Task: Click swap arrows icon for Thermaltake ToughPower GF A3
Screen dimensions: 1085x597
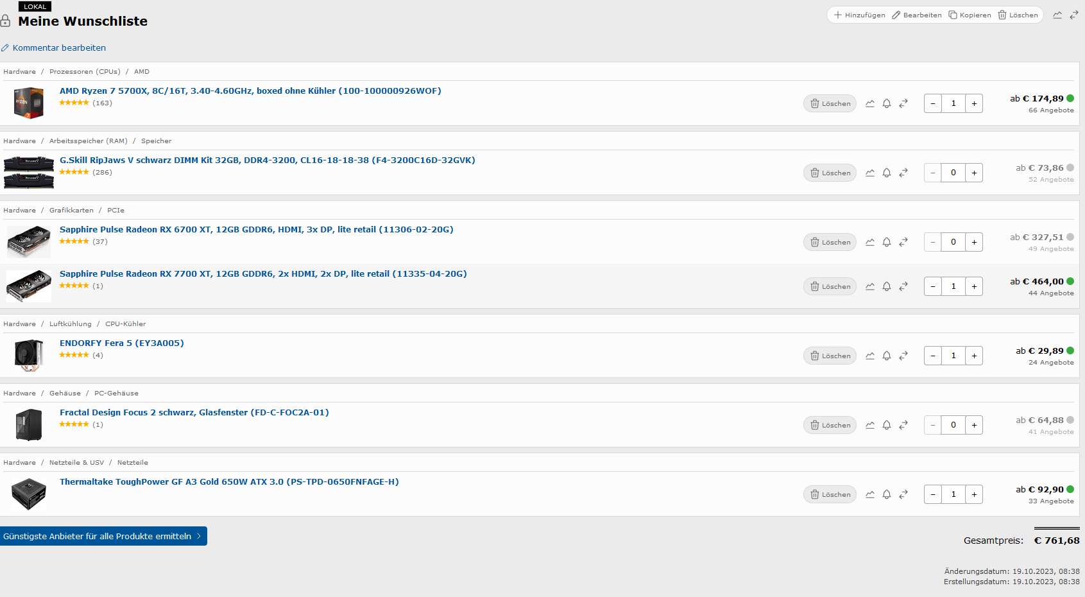Action: [x=903, y=494]
